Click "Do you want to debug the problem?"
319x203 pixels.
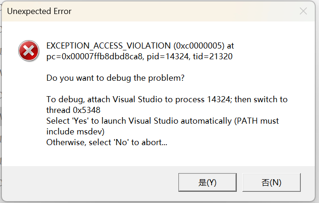click(115, 78)
